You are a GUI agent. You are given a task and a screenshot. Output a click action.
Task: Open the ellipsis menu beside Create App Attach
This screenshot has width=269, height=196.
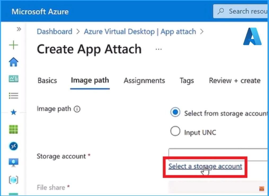pos(158,49)
